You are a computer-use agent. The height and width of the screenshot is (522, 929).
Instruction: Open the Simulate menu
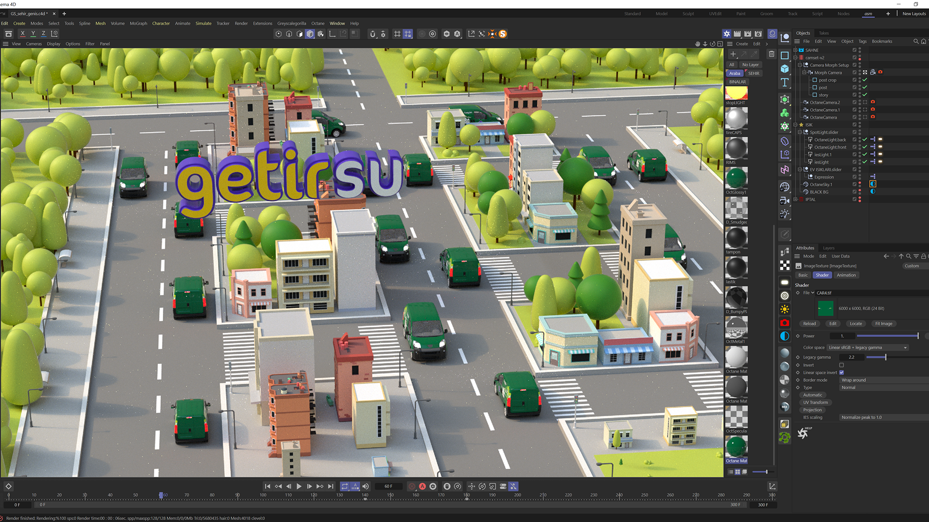tap(203, 23)
